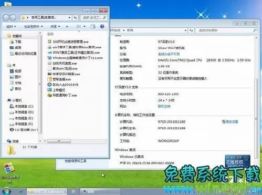This screenshot has height=195, width=262.
Task: Expand Explorer address bar history dropdown
Action: pyautogui.click(x=69, y=18)
